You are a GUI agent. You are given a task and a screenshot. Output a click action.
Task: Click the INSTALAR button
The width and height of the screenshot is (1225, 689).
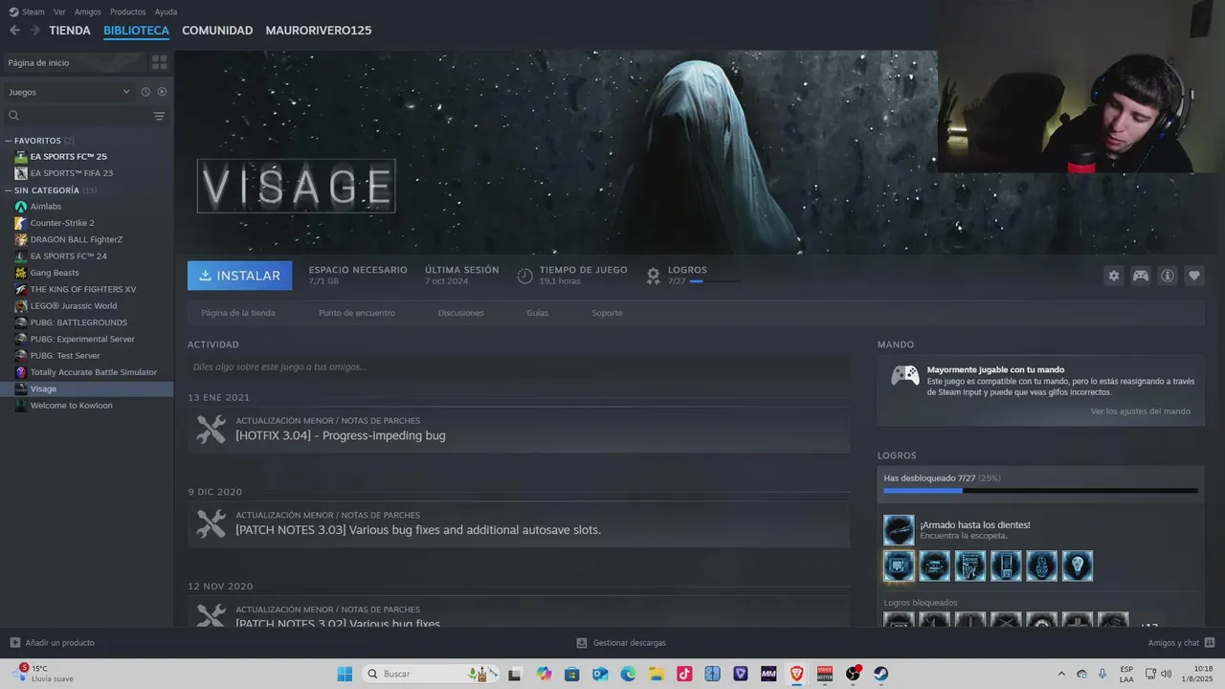point(240,276)
